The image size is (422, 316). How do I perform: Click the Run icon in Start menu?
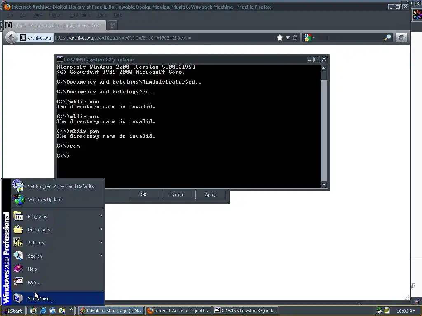pos(18,282)
